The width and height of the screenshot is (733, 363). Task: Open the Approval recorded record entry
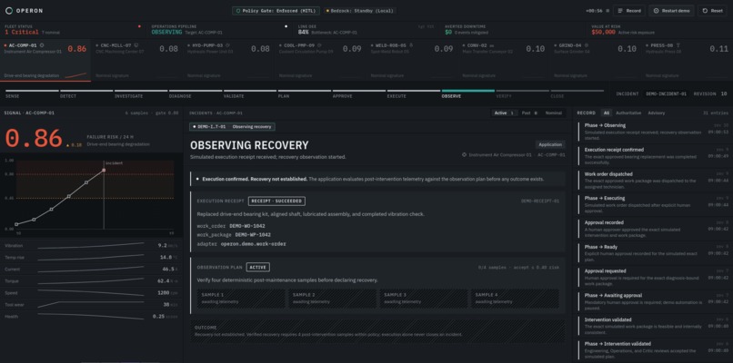pos(653,229)
